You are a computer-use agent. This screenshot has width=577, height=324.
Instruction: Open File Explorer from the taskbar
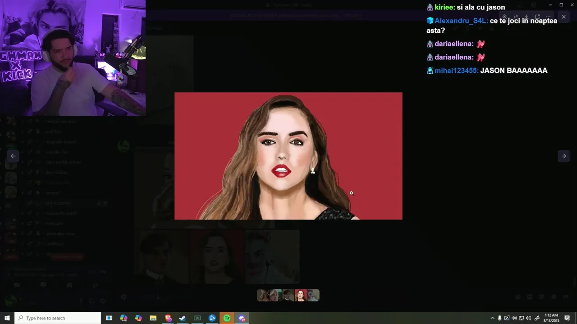[153, 318]
